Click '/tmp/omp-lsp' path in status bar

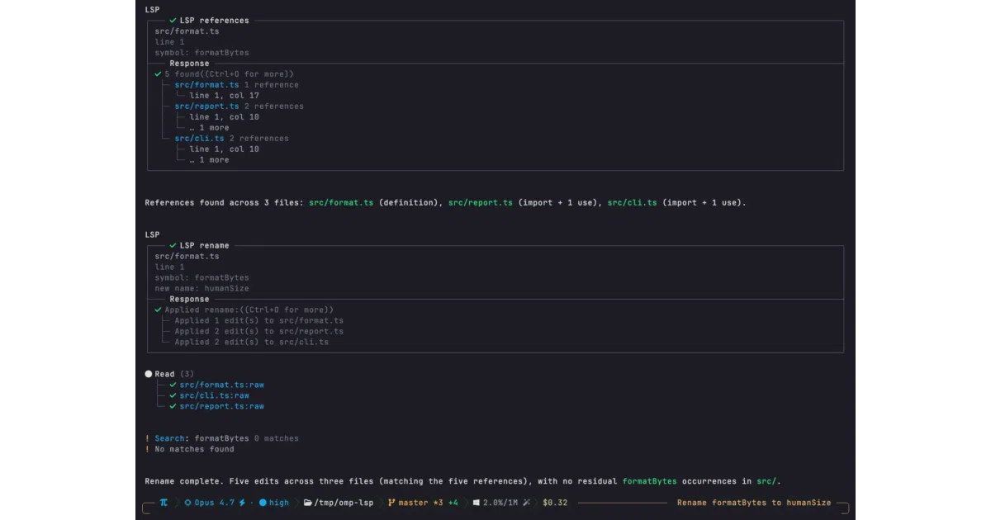coord(344,502)
